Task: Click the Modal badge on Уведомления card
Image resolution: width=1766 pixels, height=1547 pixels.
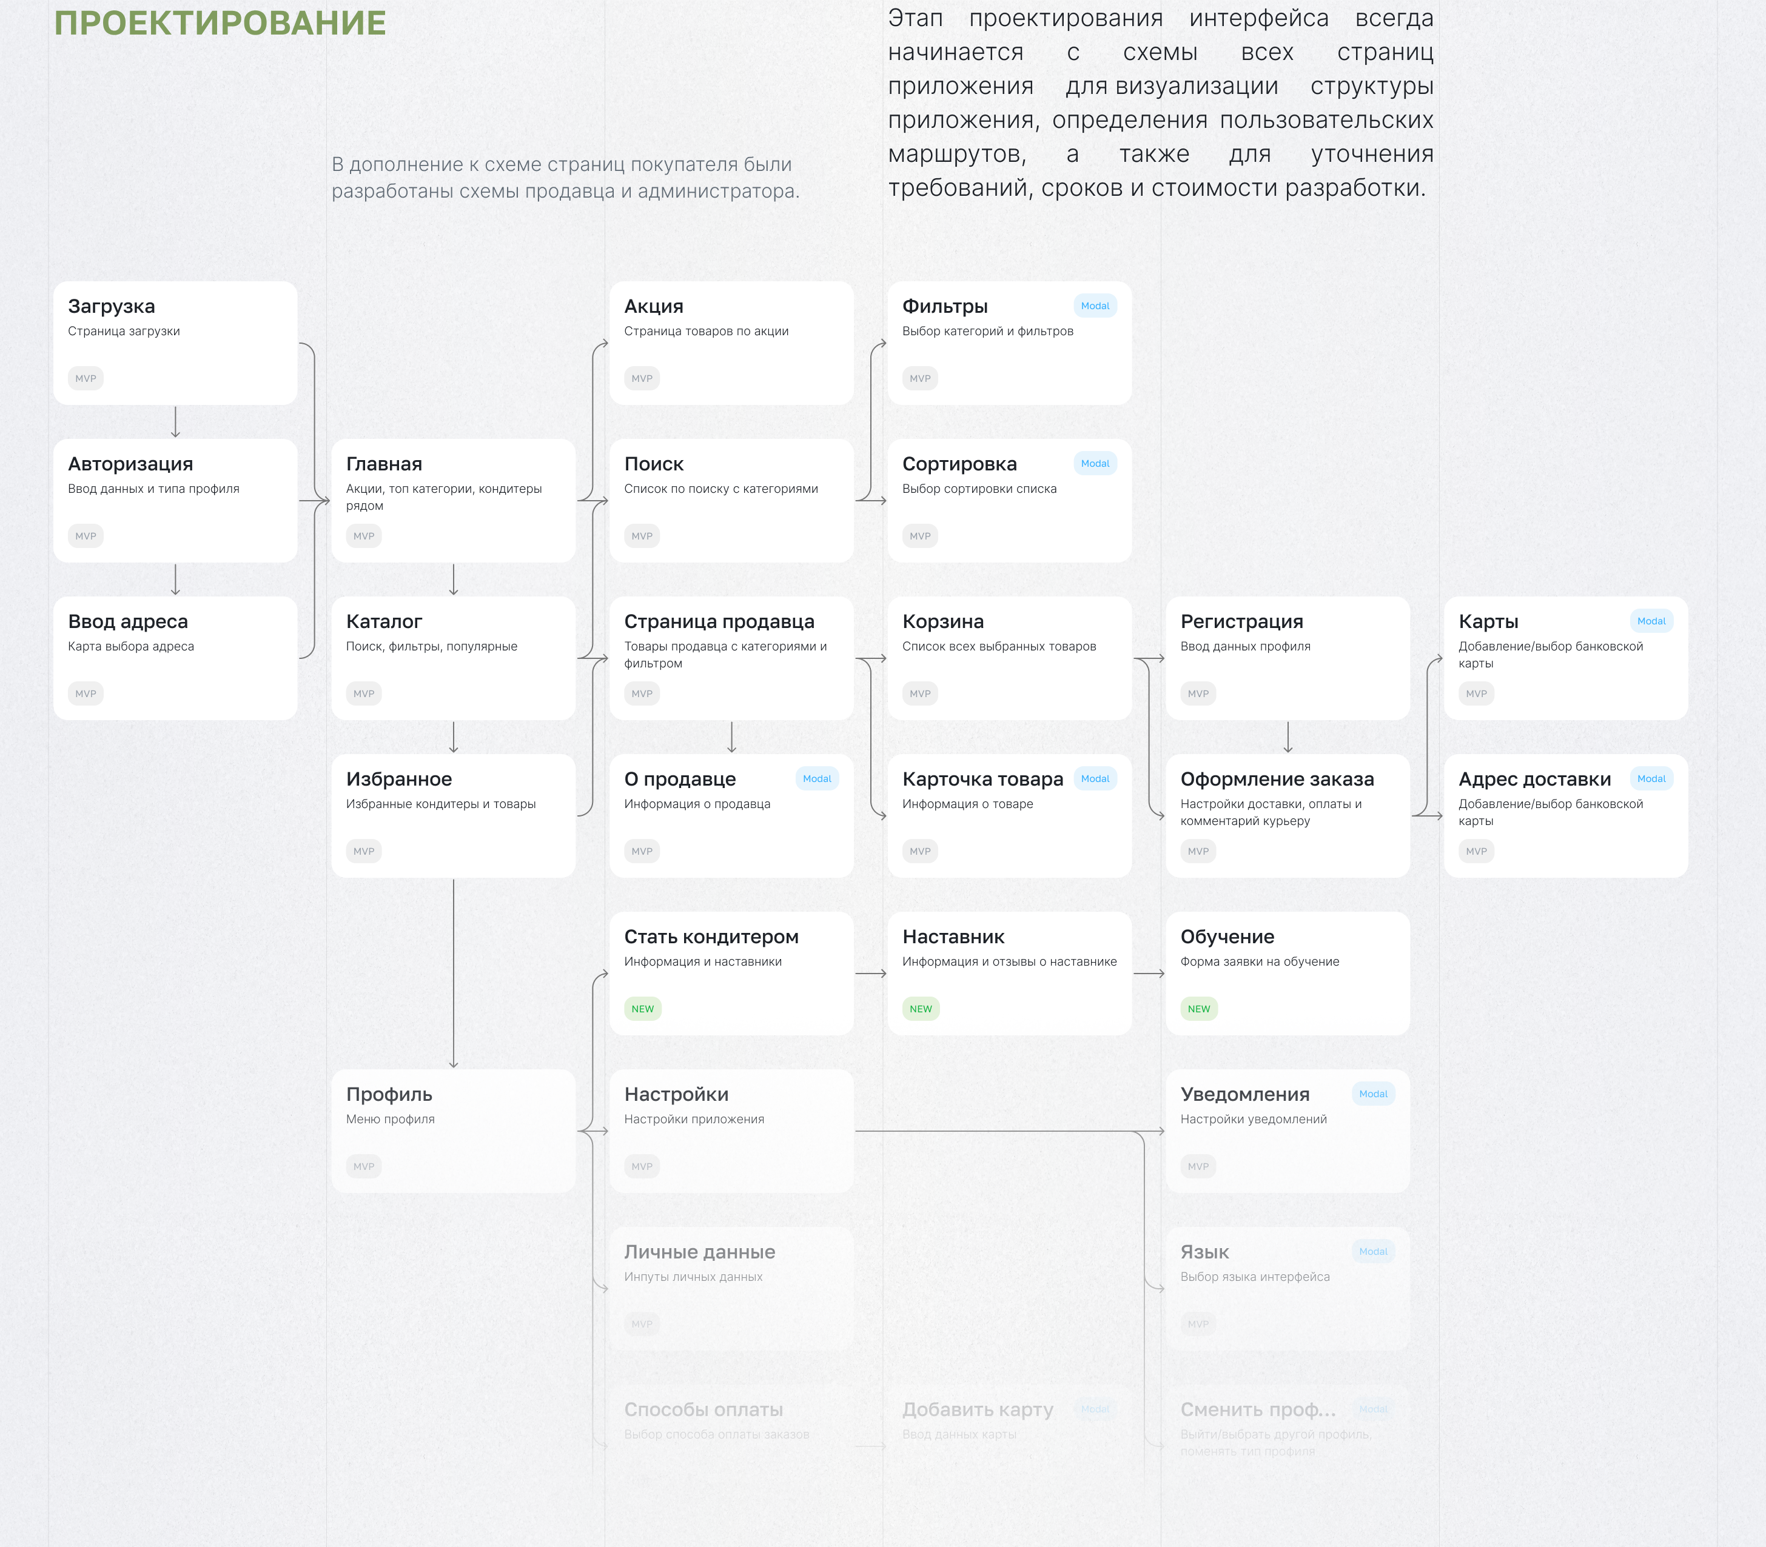Action: (x=1372, y=1094)
